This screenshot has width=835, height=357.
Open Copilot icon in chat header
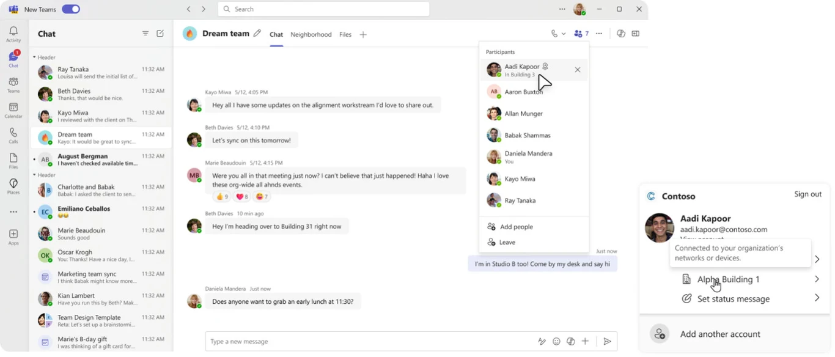621,34
